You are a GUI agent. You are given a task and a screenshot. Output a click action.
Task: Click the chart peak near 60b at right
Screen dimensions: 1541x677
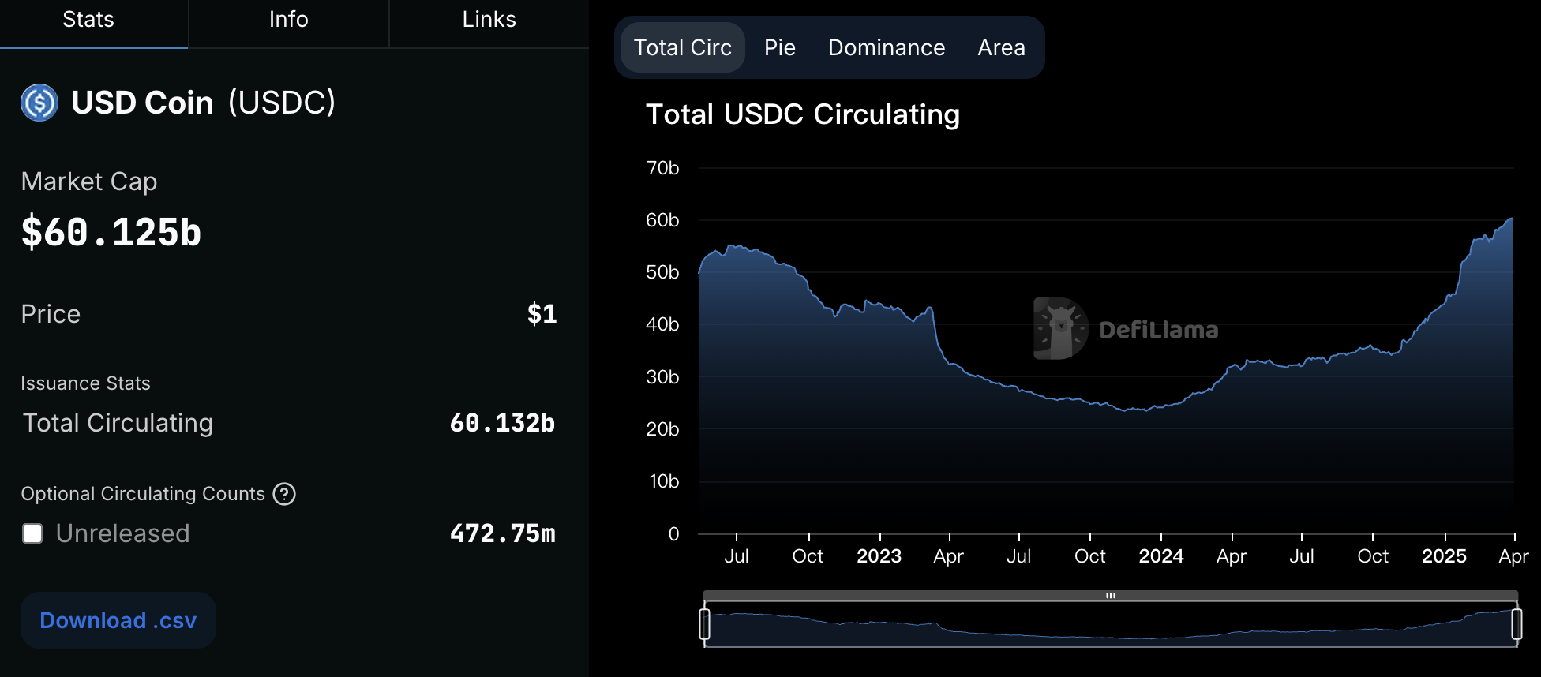point(1510,219)
